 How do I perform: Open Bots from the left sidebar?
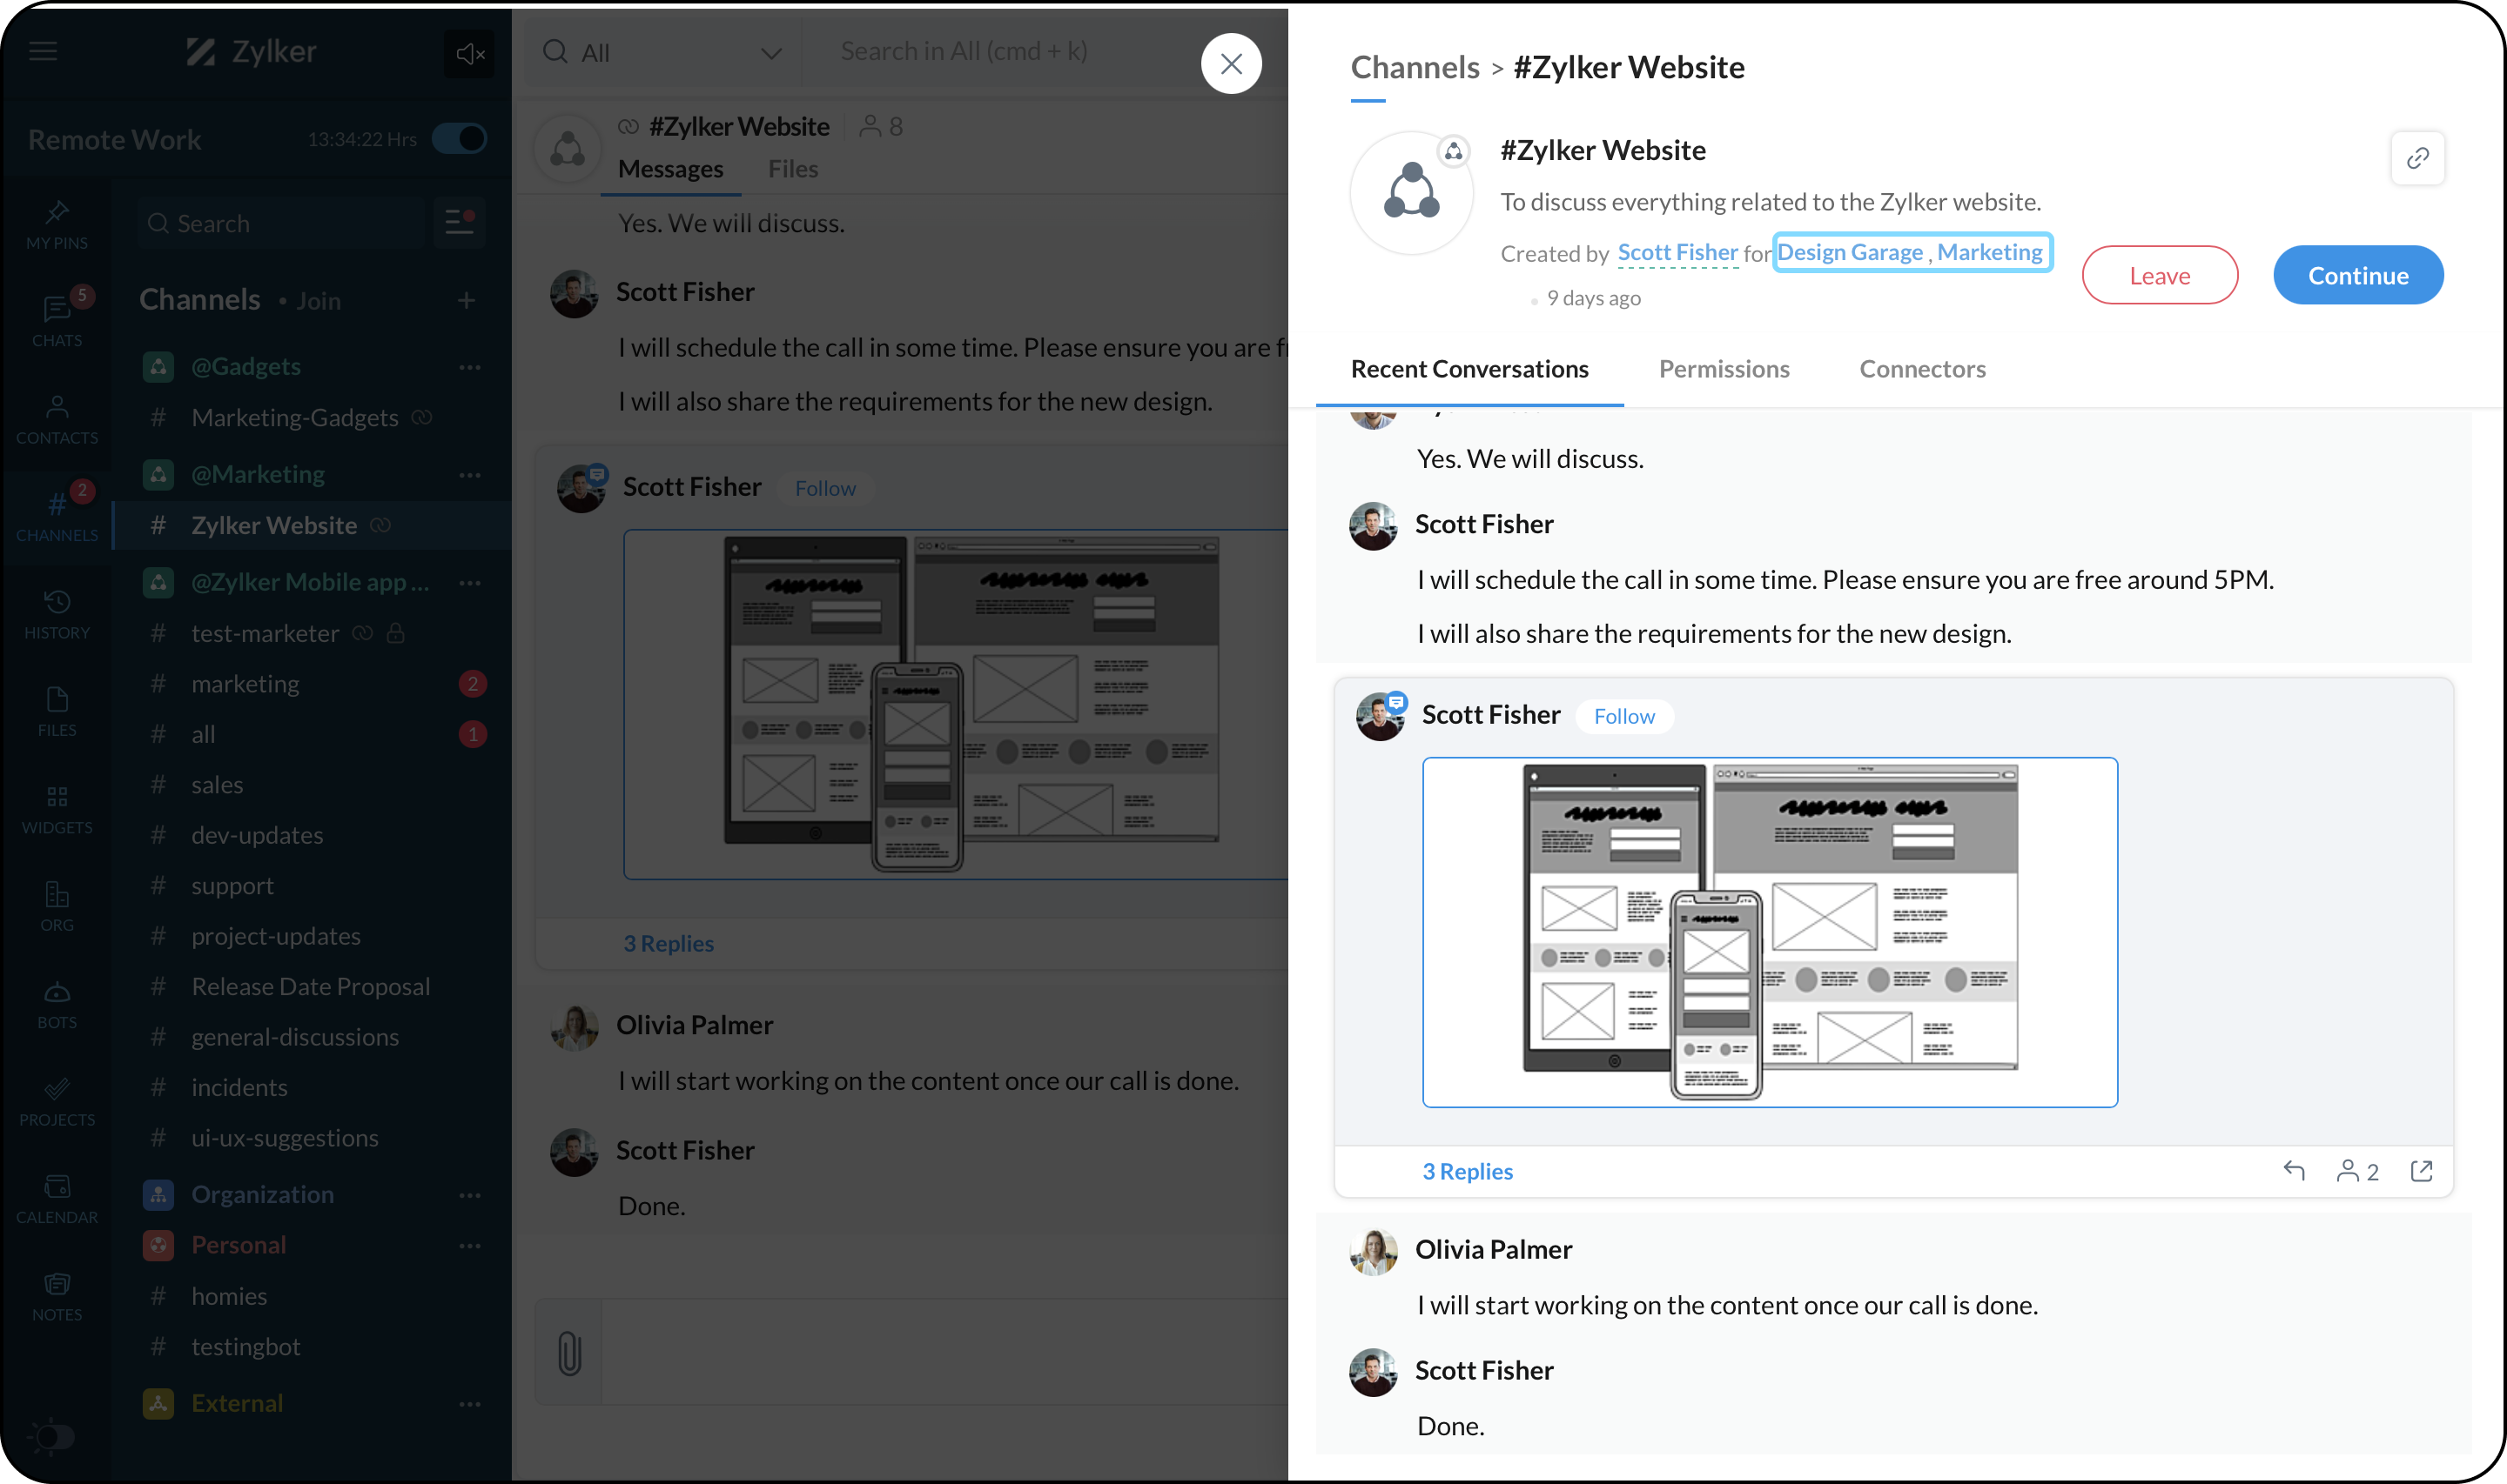57,1004
